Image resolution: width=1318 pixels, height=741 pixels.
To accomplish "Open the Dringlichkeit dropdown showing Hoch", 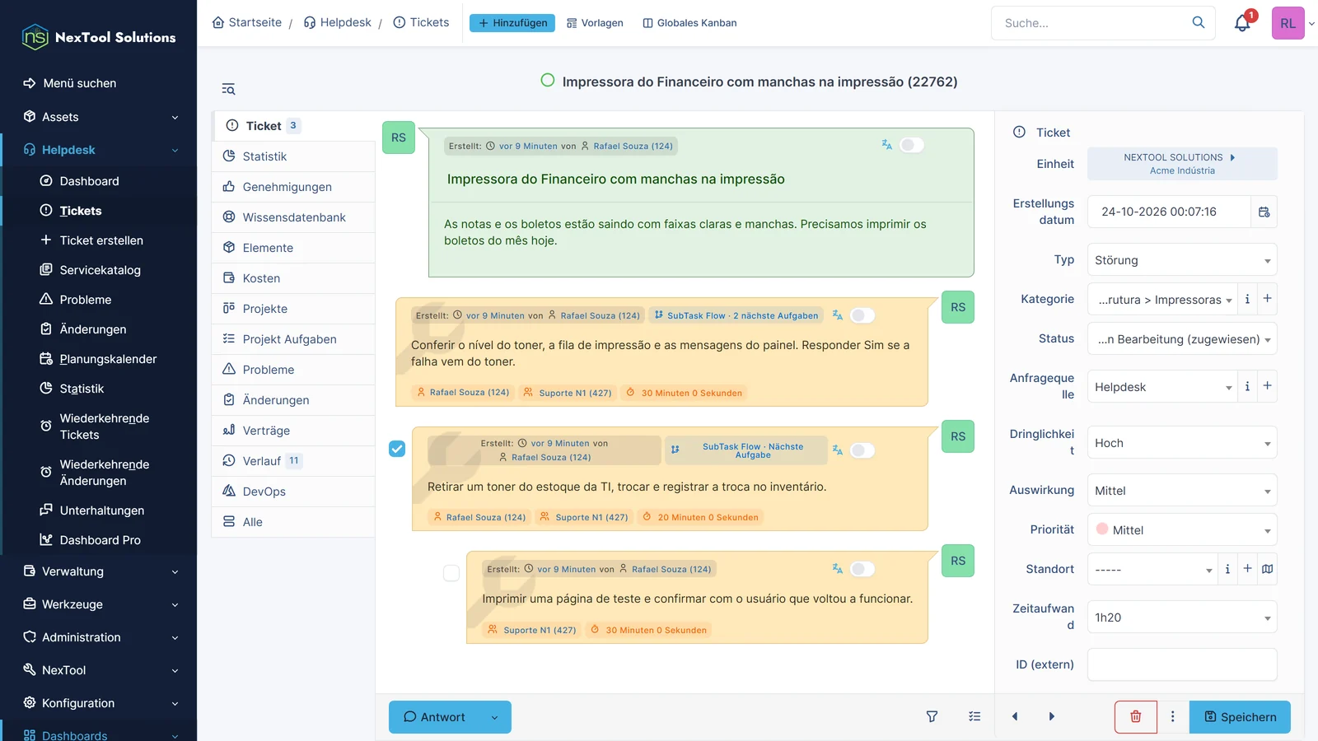I will (x=1182, y=443).
